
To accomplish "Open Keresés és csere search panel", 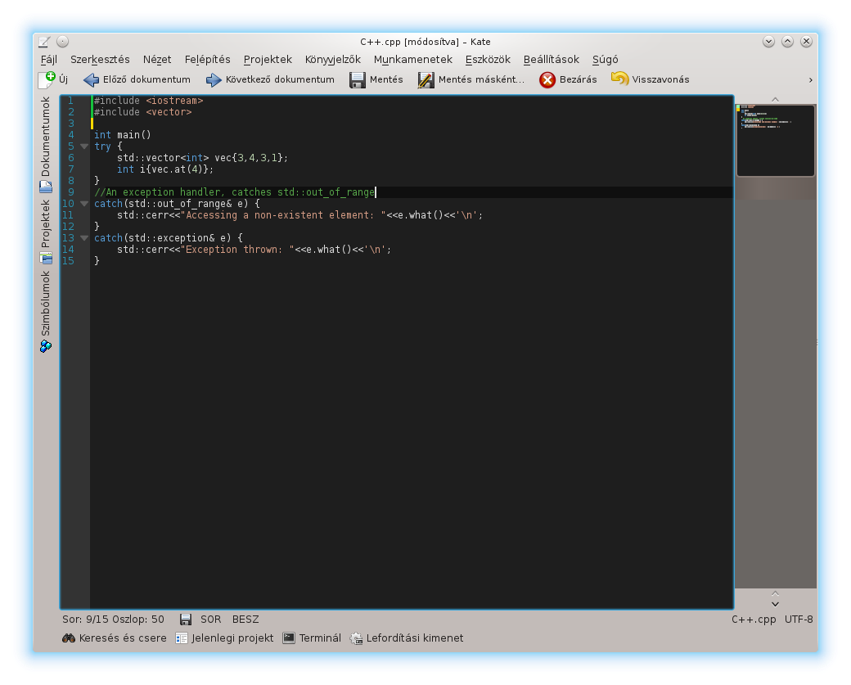I will [x=115, y=638].
